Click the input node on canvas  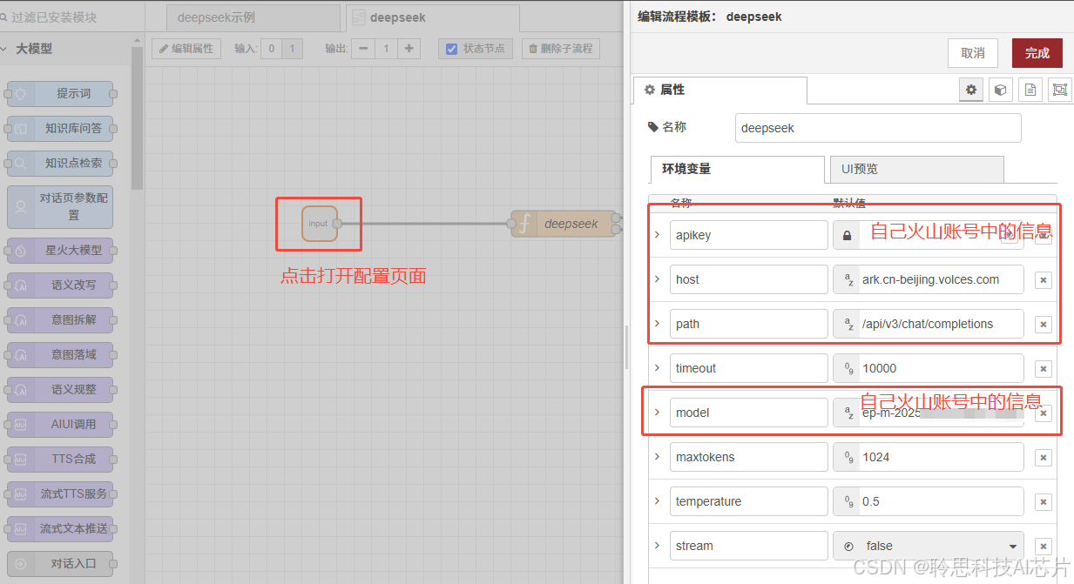(x=319, y=224)
